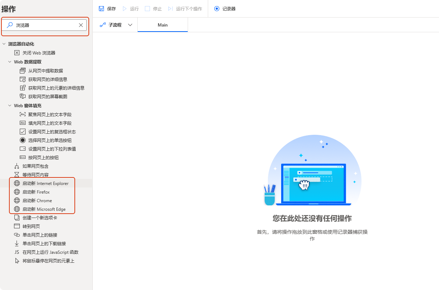Image resolution: width=439 pixels, height=290 pixels.
Task: Clear the 浏览器 search text
Action: click(81, 25)
